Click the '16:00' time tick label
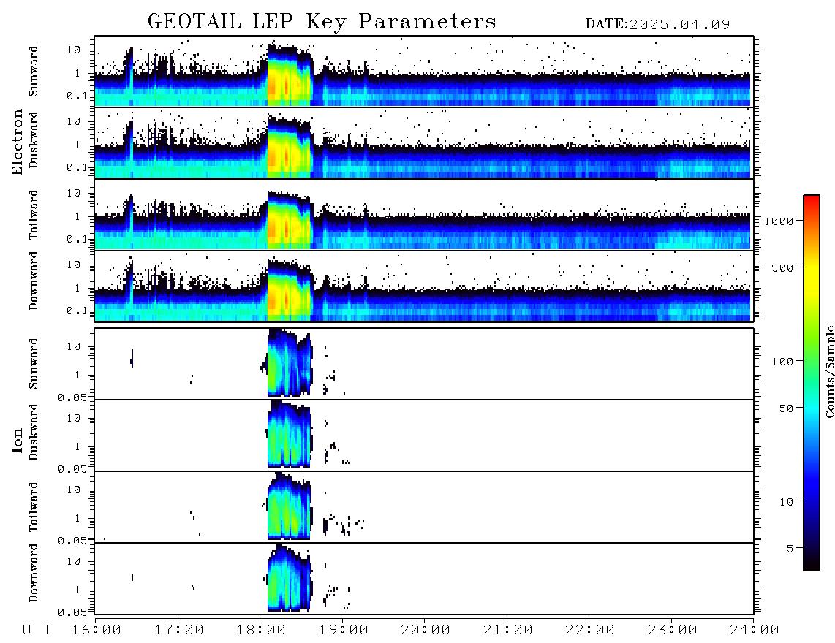This screenshot has width=835, height=643. pos(97,631)
